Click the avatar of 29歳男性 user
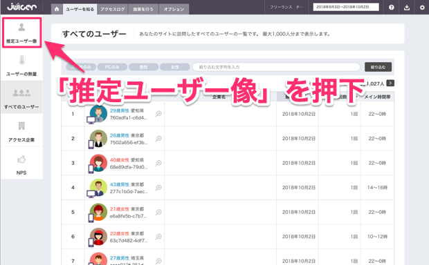This screenshot has width=429, height=265. (98, 114)
